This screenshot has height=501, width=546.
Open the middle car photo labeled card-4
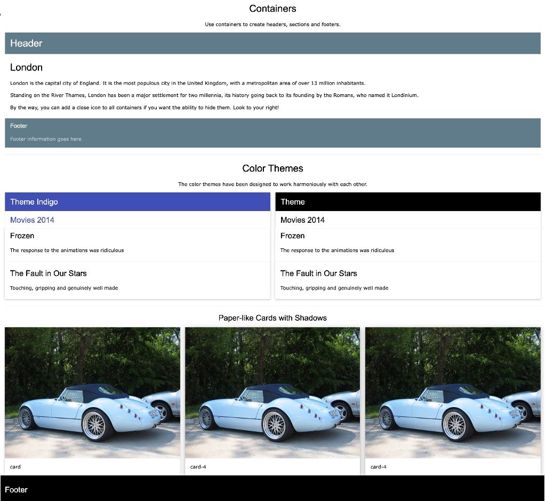273,392
